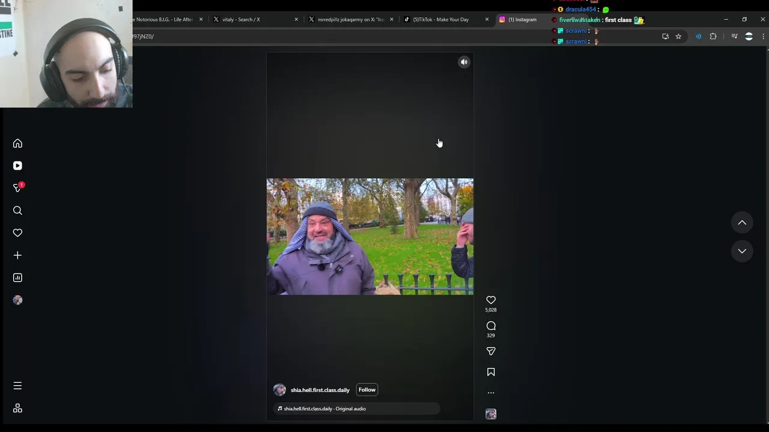Open the Chrome profile avatar
This screenshot has height=432, width=769.
click(749, 37)
